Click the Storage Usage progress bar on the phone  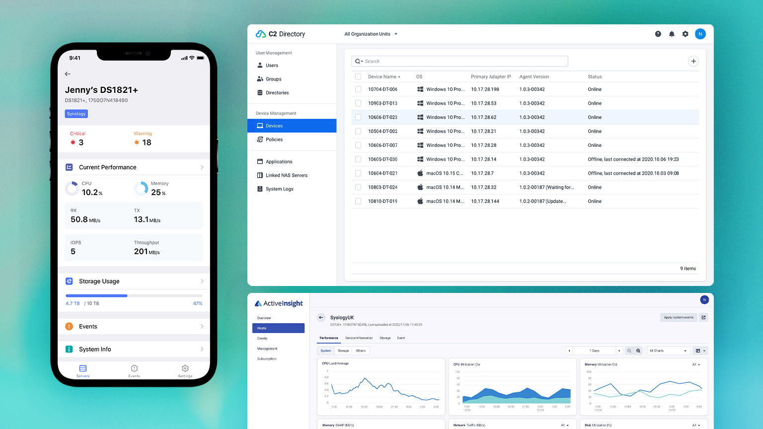click(134, 295)
